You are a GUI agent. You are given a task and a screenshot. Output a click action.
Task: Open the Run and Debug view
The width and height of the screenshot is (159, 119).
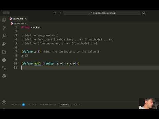coord(4,44)
